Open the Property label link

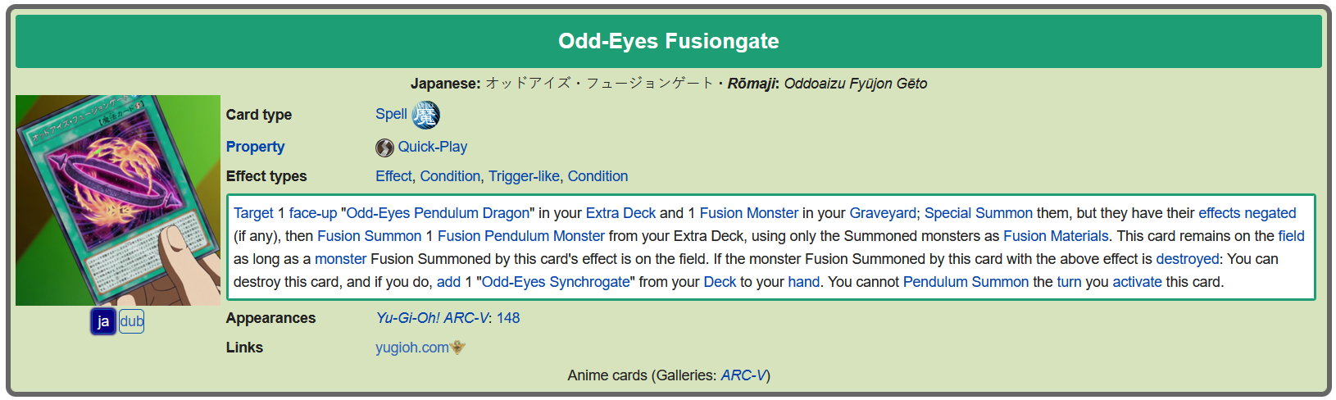[256, 147]
